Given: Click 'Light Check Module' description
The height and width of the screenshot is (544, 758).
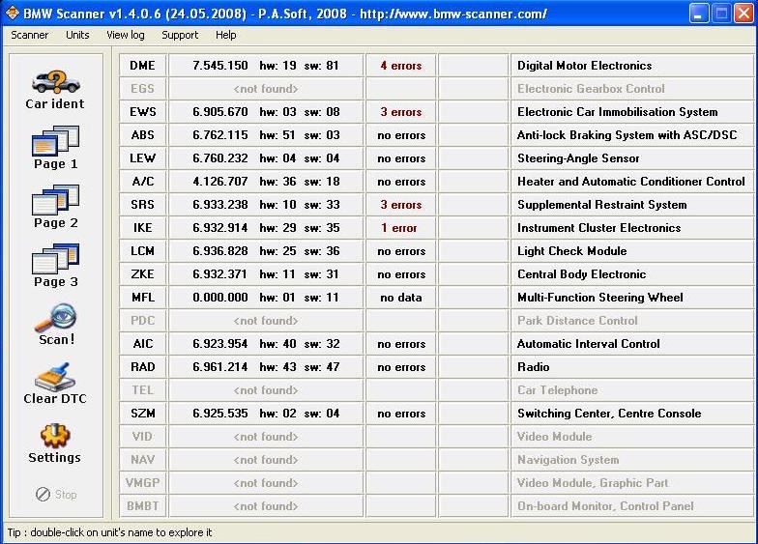Looking at the screenshot, I should (x=572, y=251).
